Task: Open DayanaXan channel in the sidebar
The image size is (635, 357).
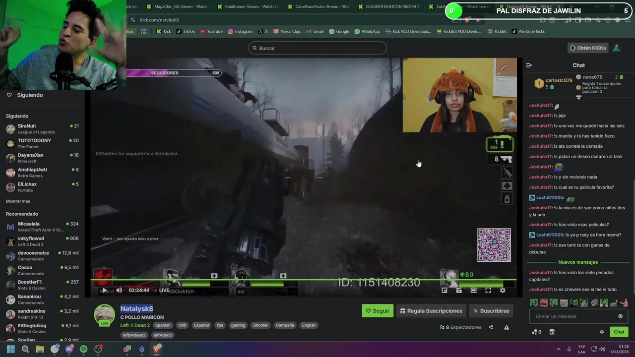Action: (x=42, y=158)
